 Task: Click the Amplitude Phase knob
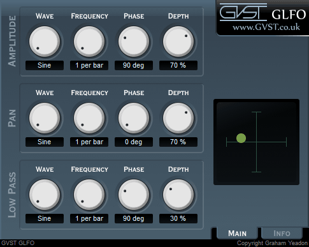(134, 41)
